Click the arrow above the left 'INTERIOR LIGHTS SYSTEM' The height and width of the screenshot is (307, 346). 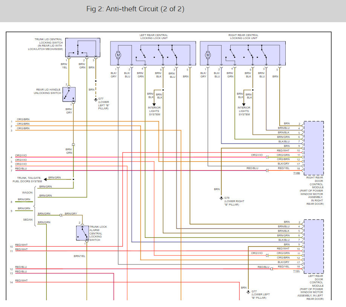(154, 104)
